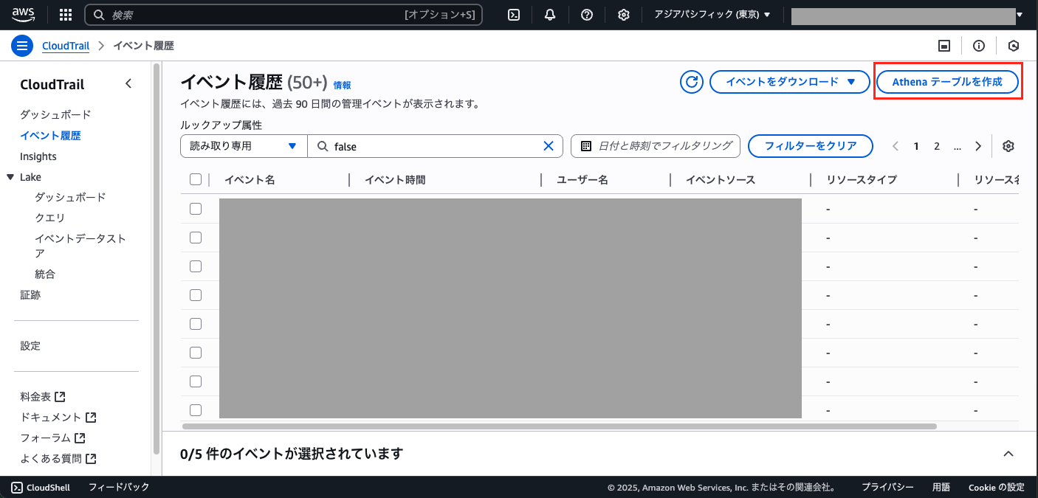Open イベント履歴 in the sidebar

coord(50,136)
